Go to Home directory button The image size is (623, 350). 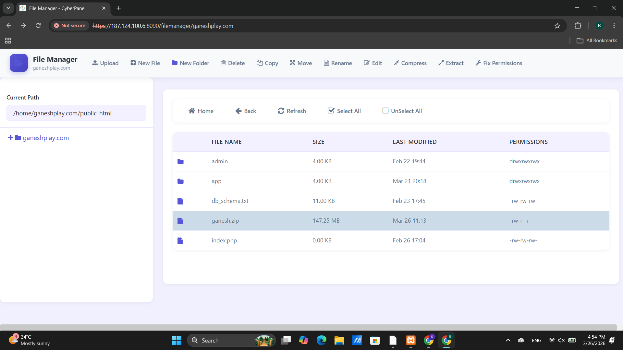201,111
